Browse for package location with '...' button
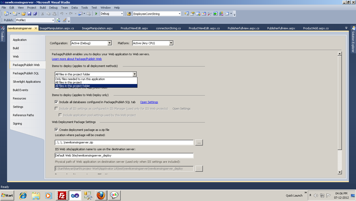The image size is (356, 201). [199, 142]
